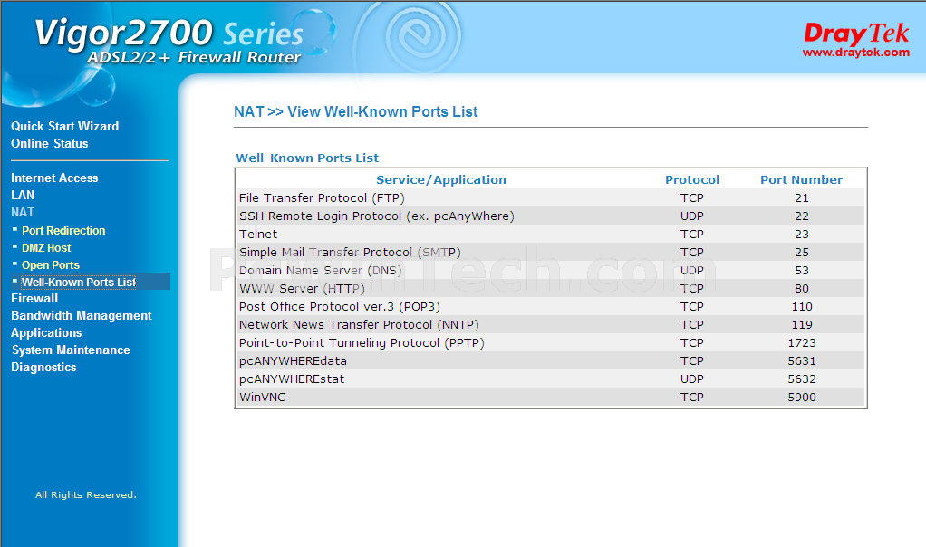Screen dimensions: 926x547
Task: Open Port Redirection under NAT
Action: click(63, 231)
